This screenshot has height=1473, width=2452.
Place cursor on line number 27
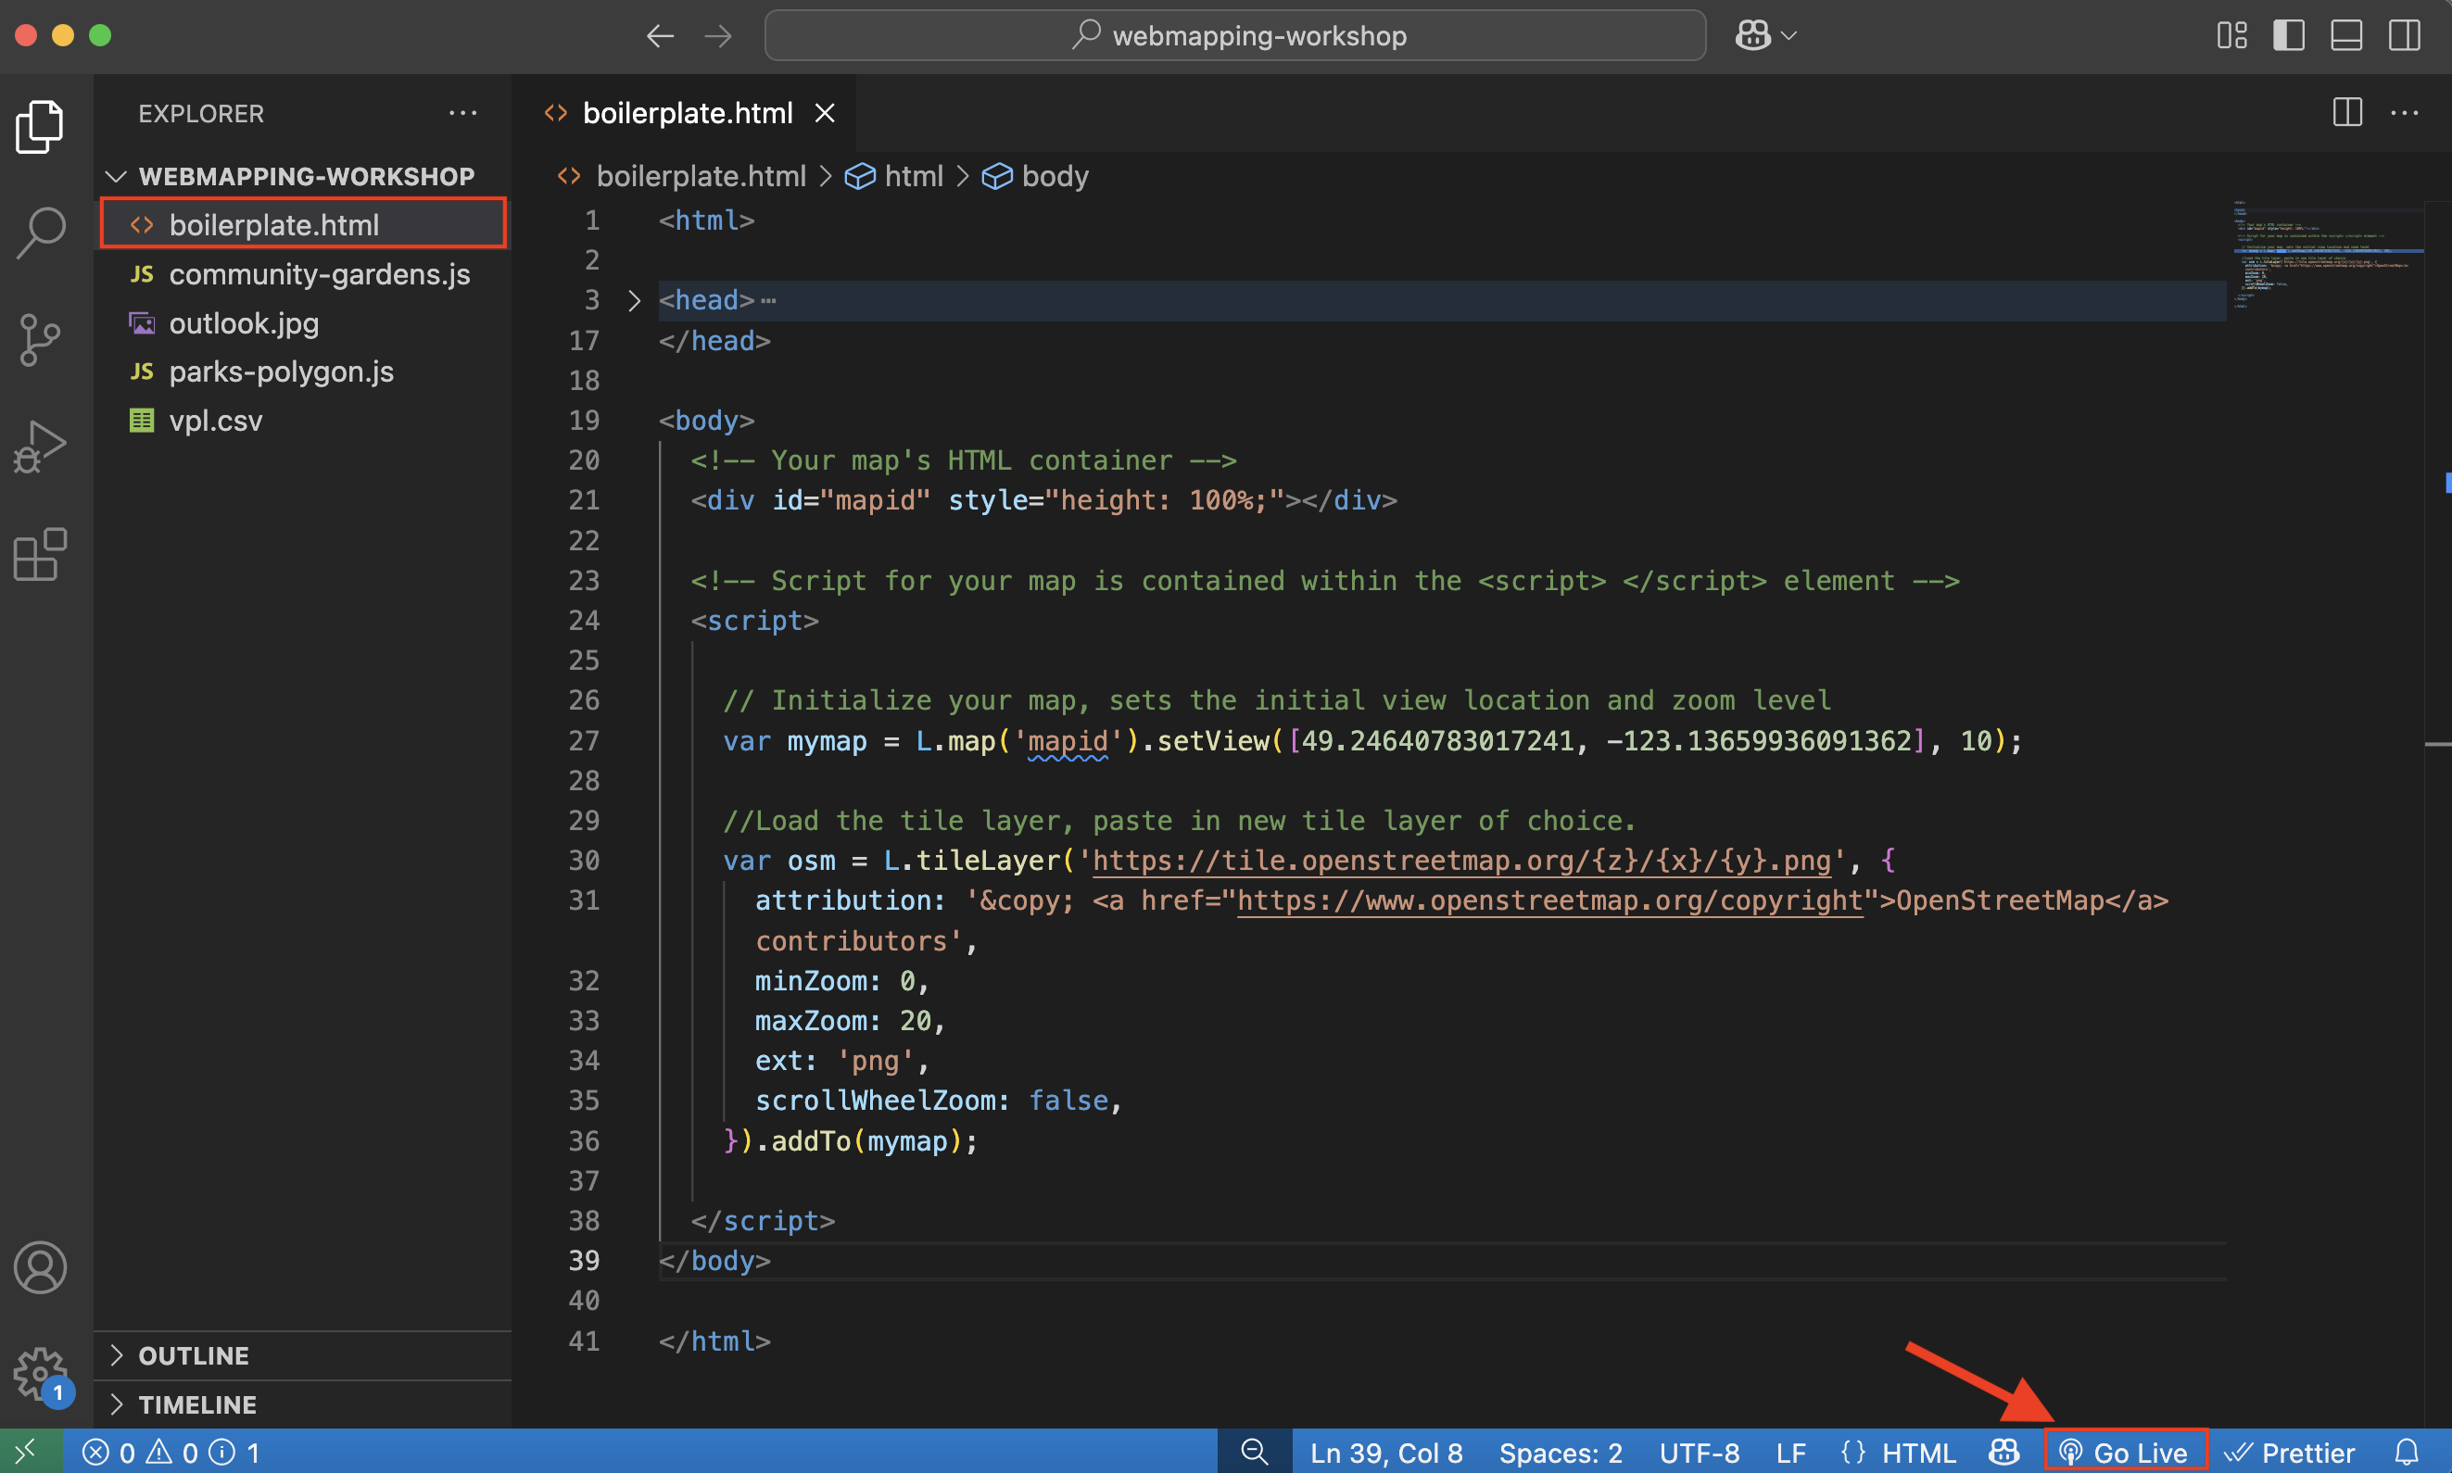[x=584, y=740]
